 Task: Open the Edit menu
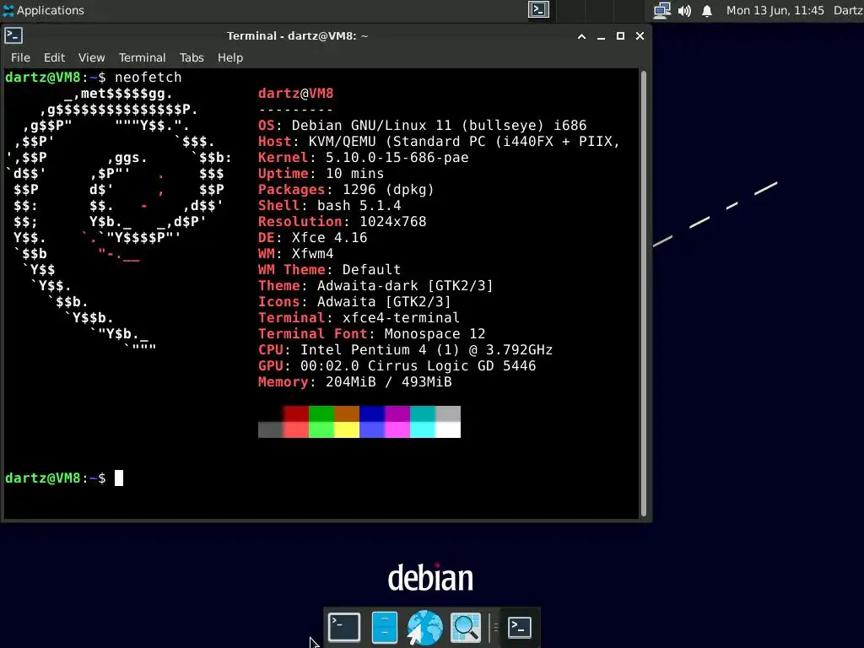54,58
